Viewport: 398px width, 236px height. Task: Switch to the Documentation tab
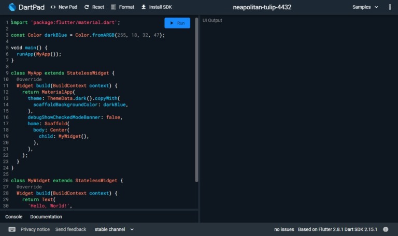46,217
